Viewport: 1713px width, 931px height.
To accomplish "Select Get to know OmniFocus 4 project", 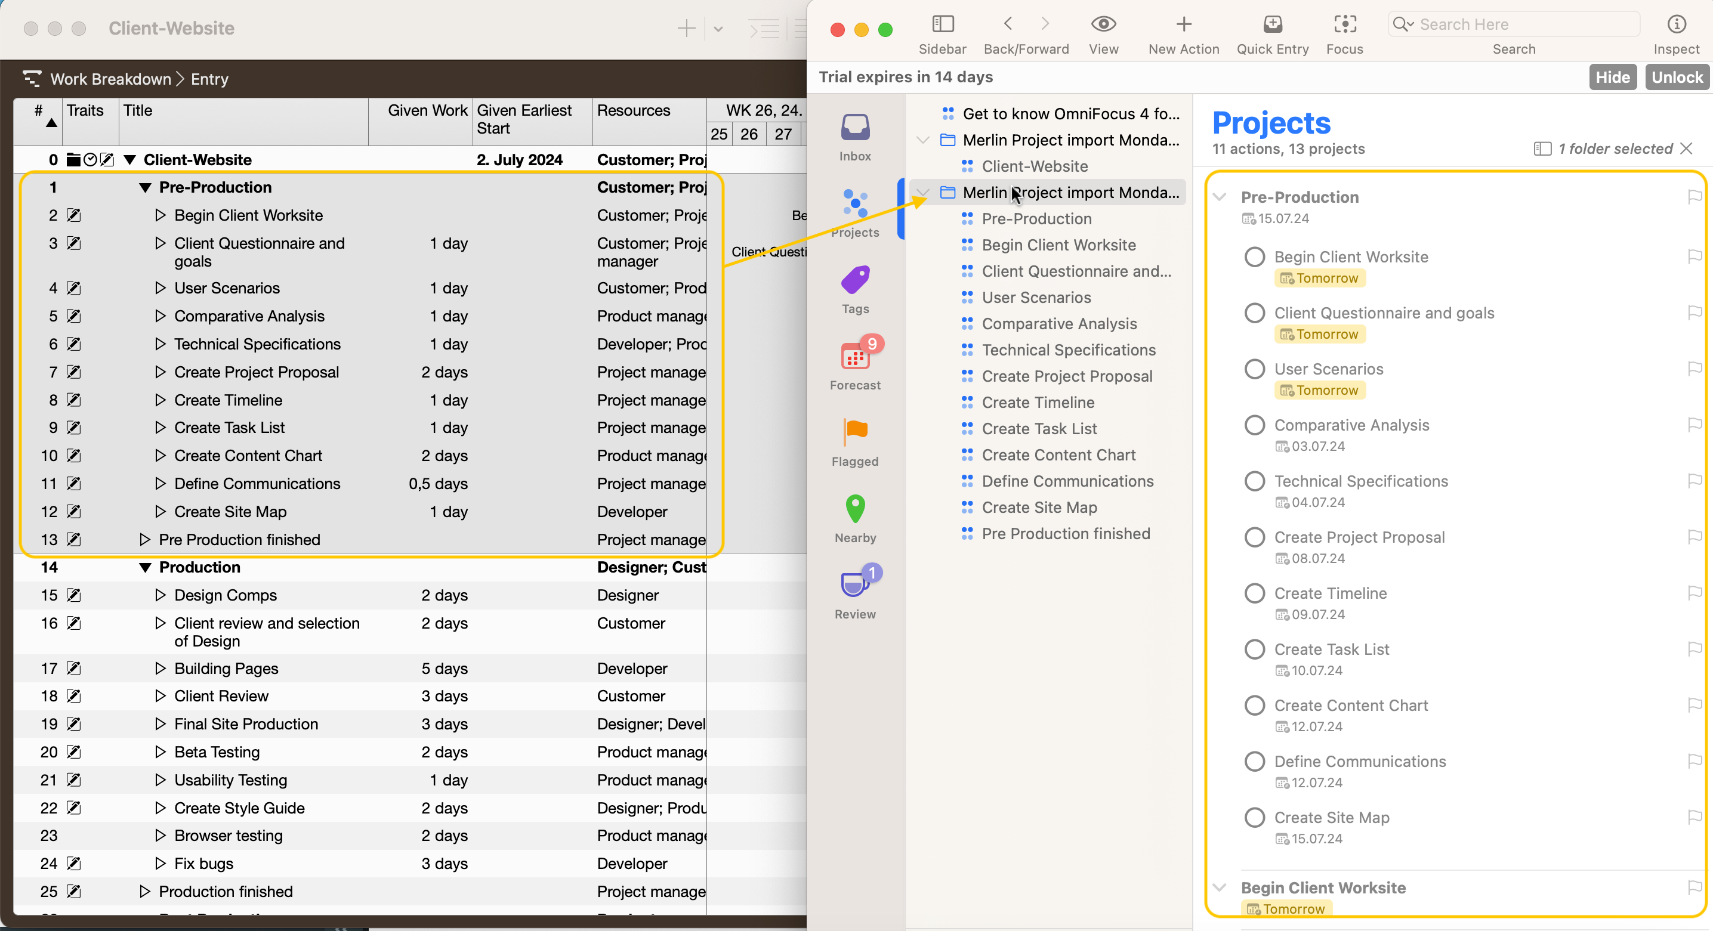I will [1070, 114].
